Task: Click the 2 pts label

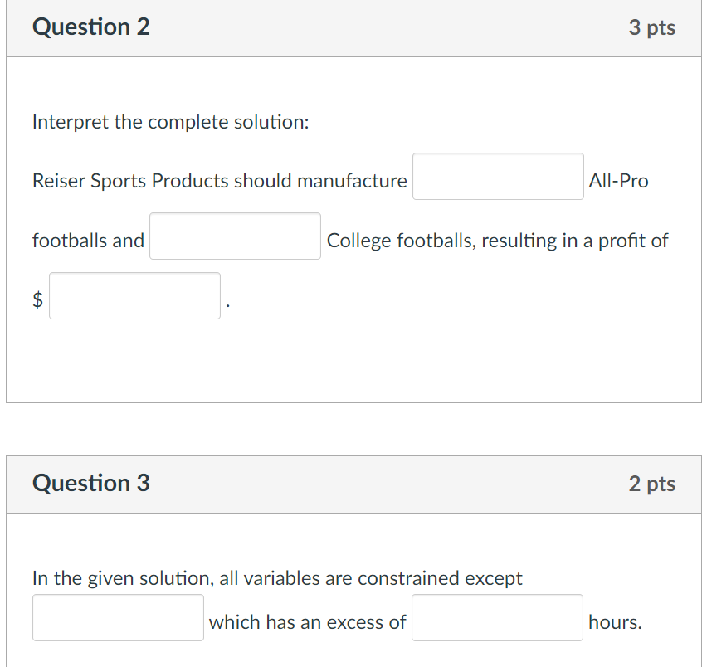Action: 651,484
